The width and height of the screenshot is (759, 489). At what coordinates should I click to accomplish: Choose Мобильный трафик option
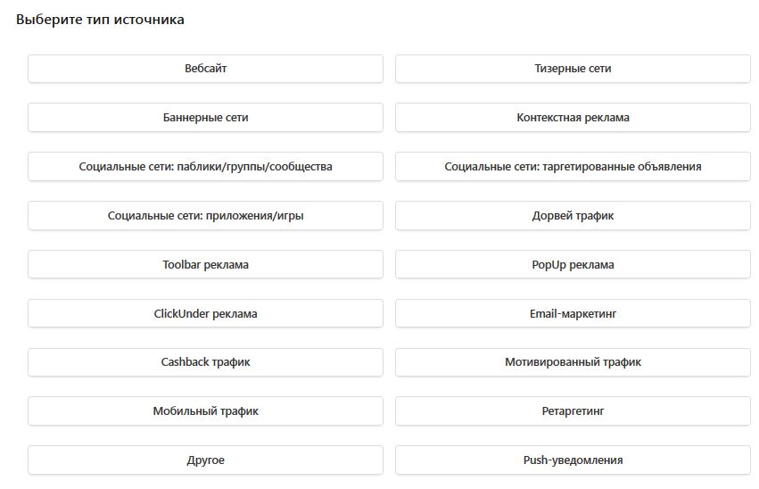tap(205, 411)
